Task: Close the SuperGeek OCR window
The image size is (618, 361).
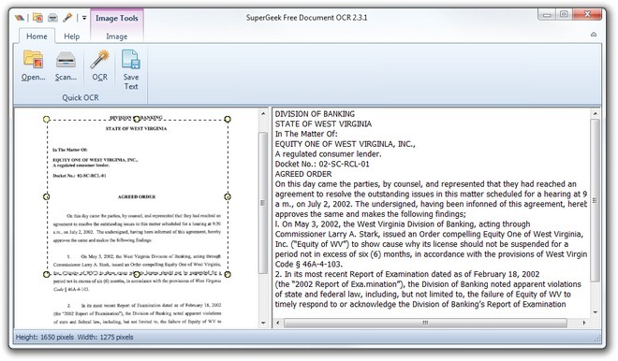Action: click(x=587, y=15)
